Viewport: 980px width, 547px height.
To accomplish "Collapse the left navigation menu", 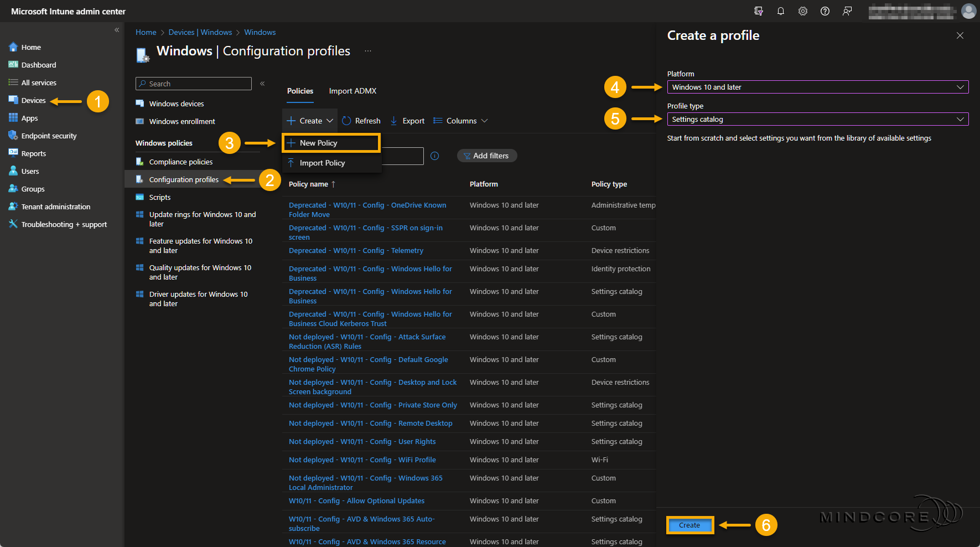I will pyautogui.click(x=117, y=30).
